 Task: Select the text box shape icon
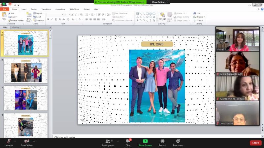coord(138,14)
